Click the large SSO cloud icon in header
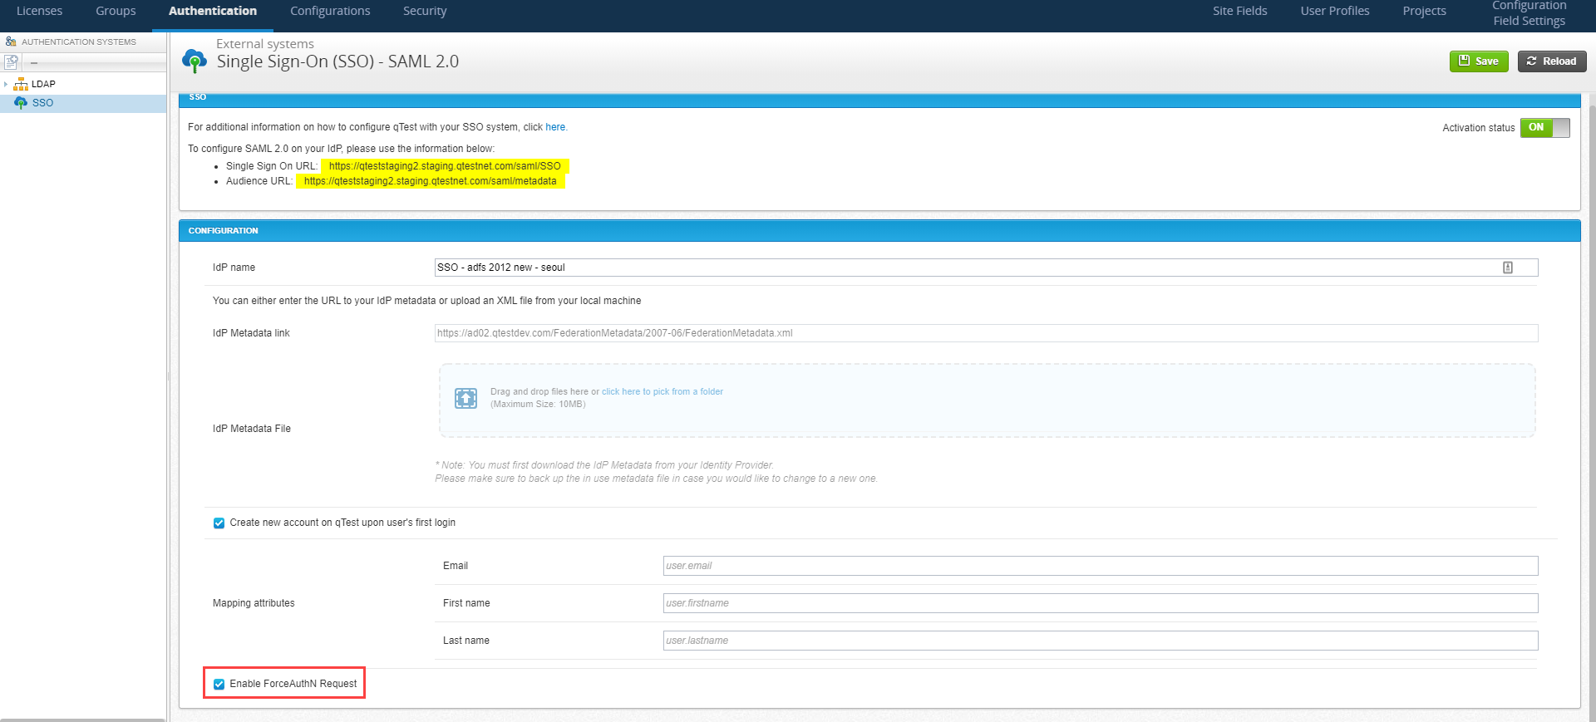Screen dimensions: 1596x722 click(x=195, y=61)
